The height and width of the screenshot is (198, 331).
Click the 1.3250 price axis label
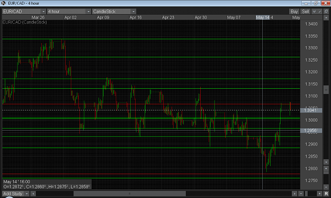[311, 60]
